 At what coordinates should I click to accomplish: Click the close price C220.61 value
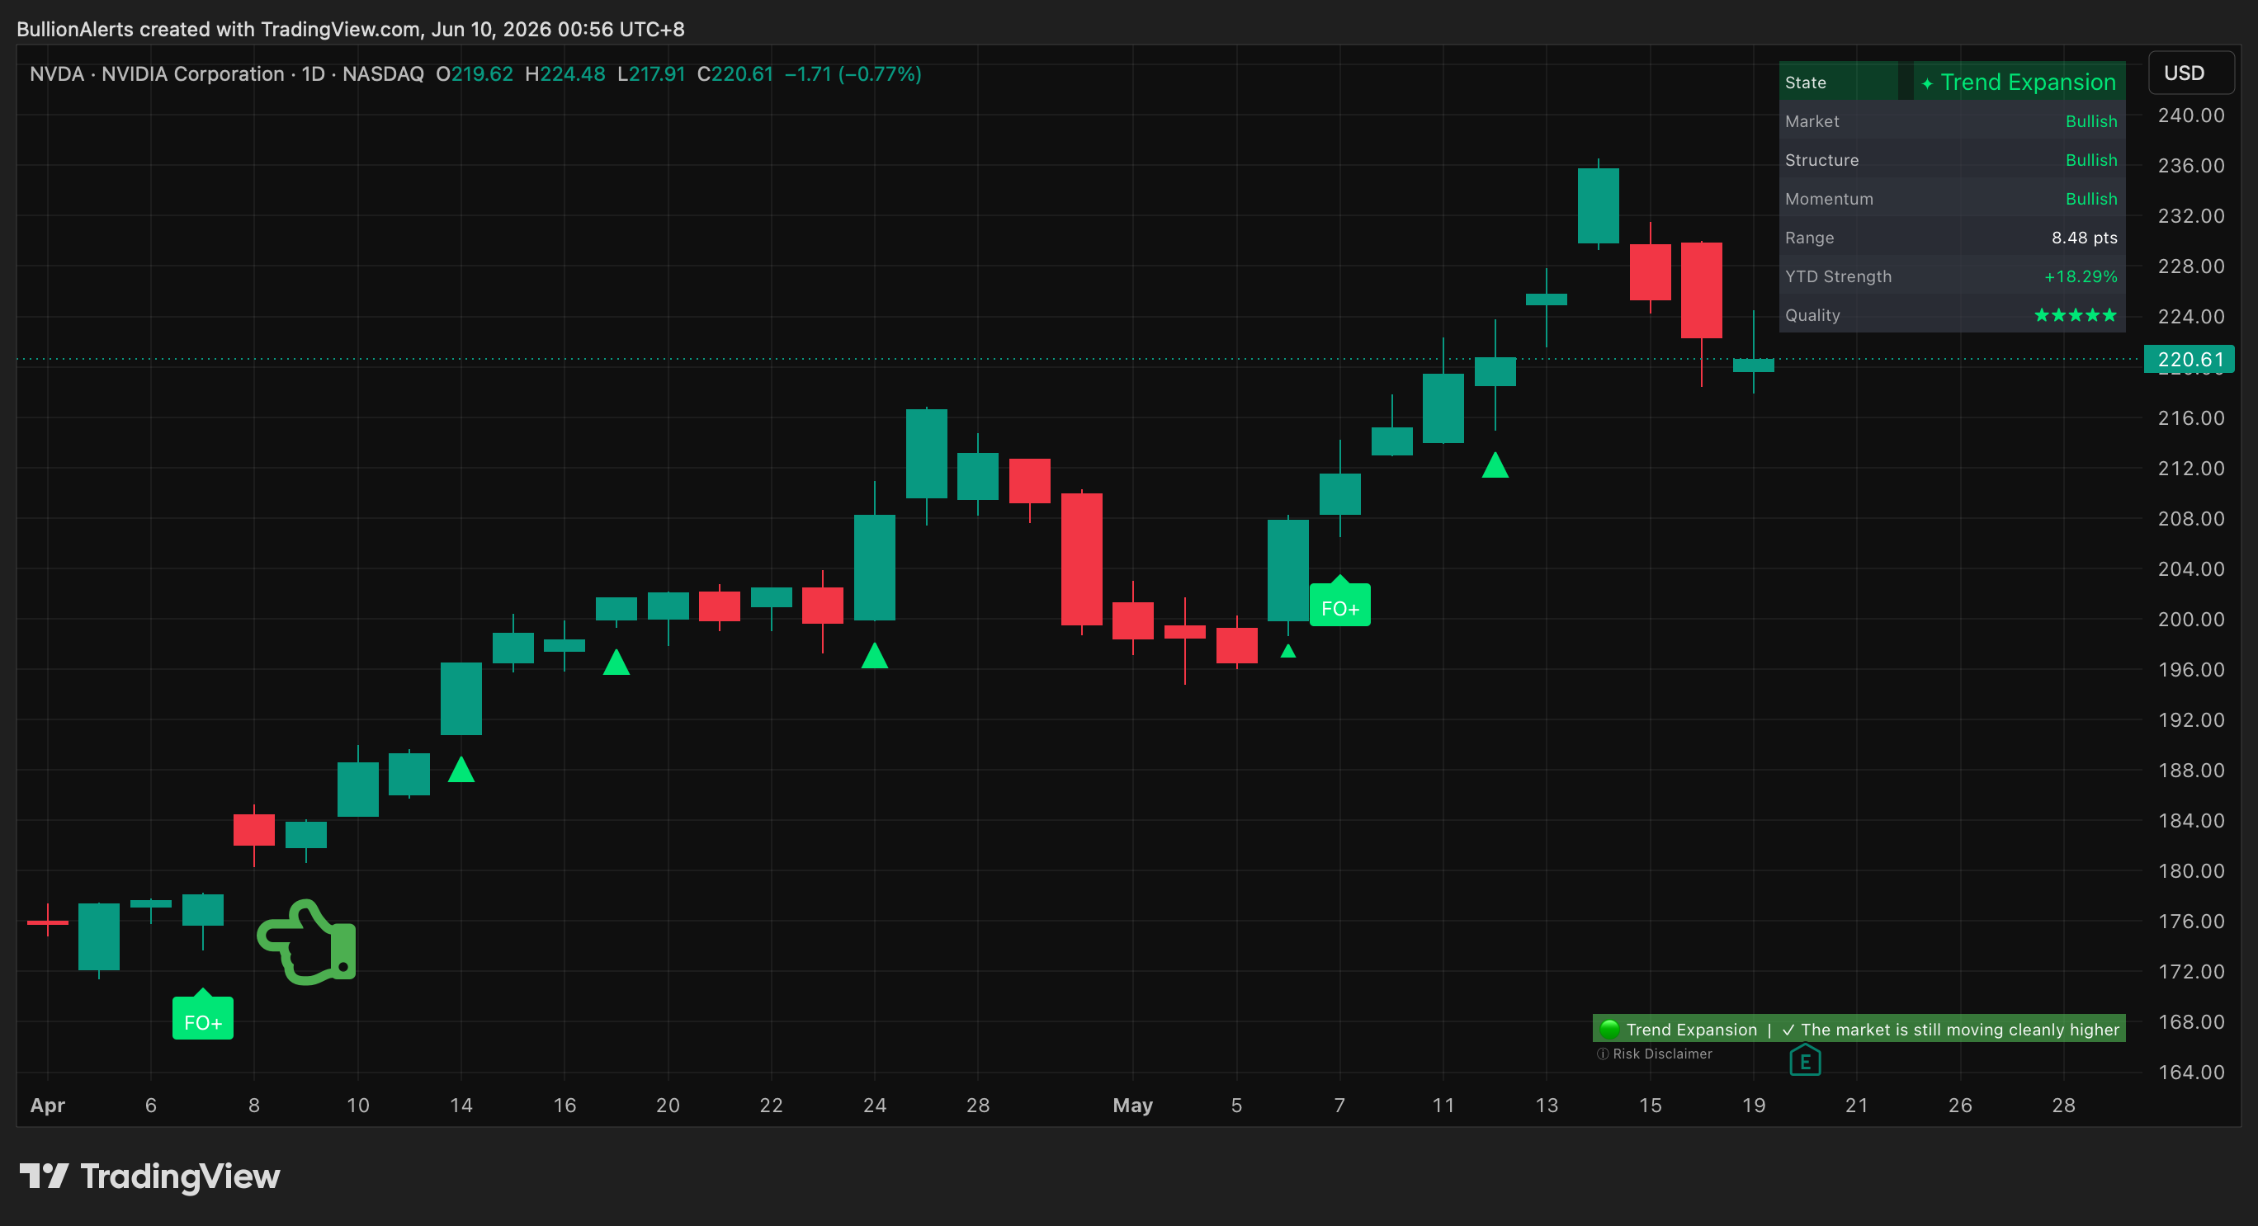(x=735, y=73)
